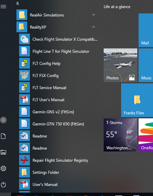Select 'RealAir Simulations' folder label
The image size is (153, 196).
[x=47, y=15]
